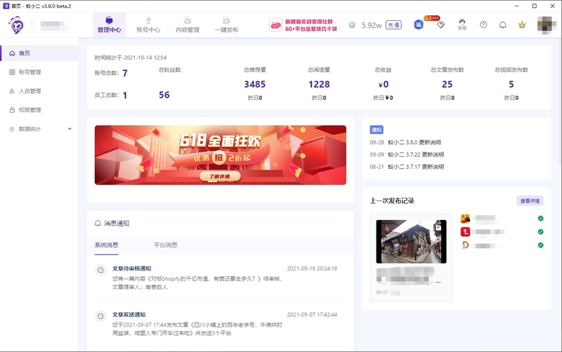
Task: Click orange swirl platform icon
Action: pyautogui.click(x=465, y=245)
